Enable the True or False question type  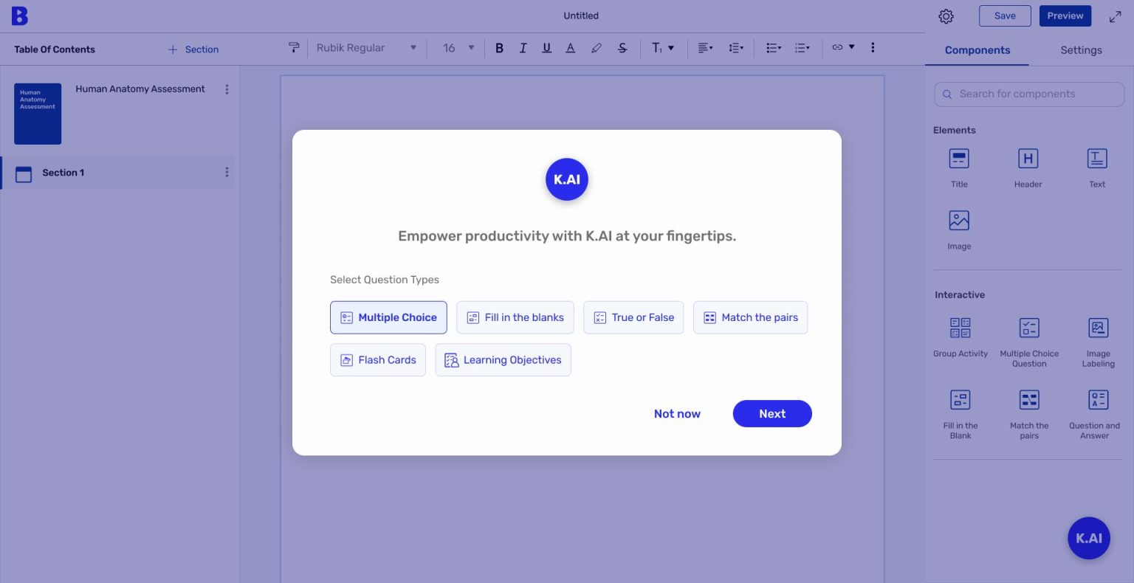click(633, 317)
